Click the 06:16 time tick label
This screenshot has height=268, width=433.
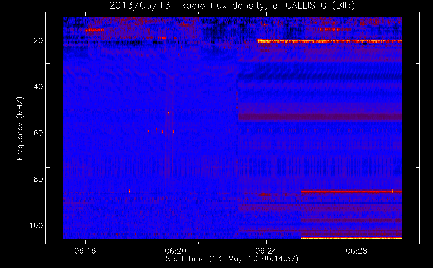point(85,251)
